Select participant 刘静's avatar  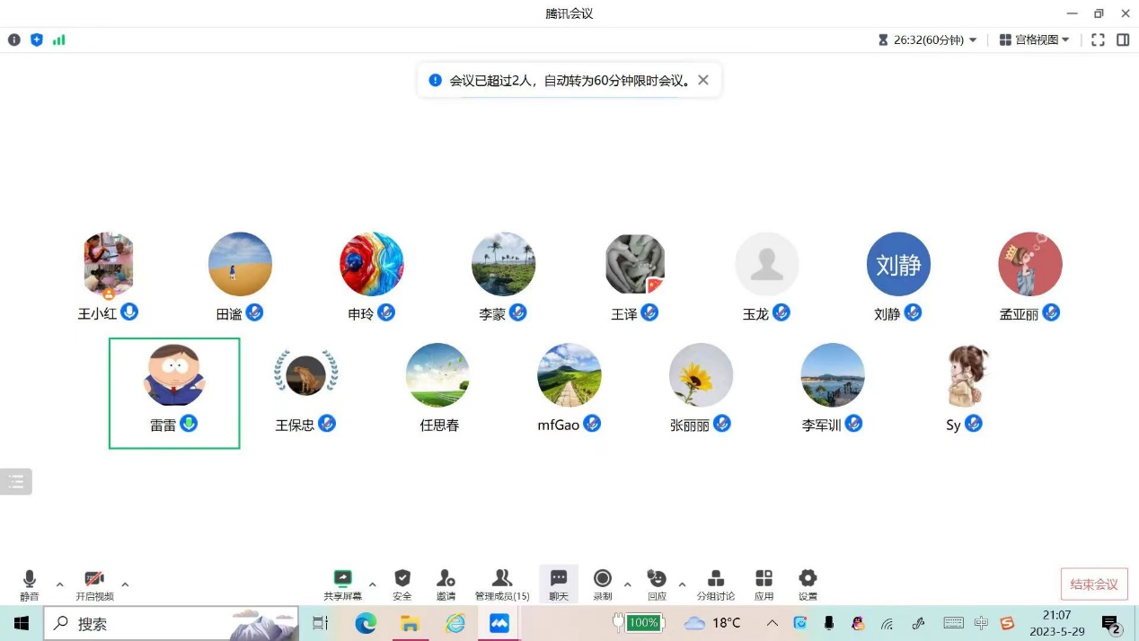click(898, 265)
